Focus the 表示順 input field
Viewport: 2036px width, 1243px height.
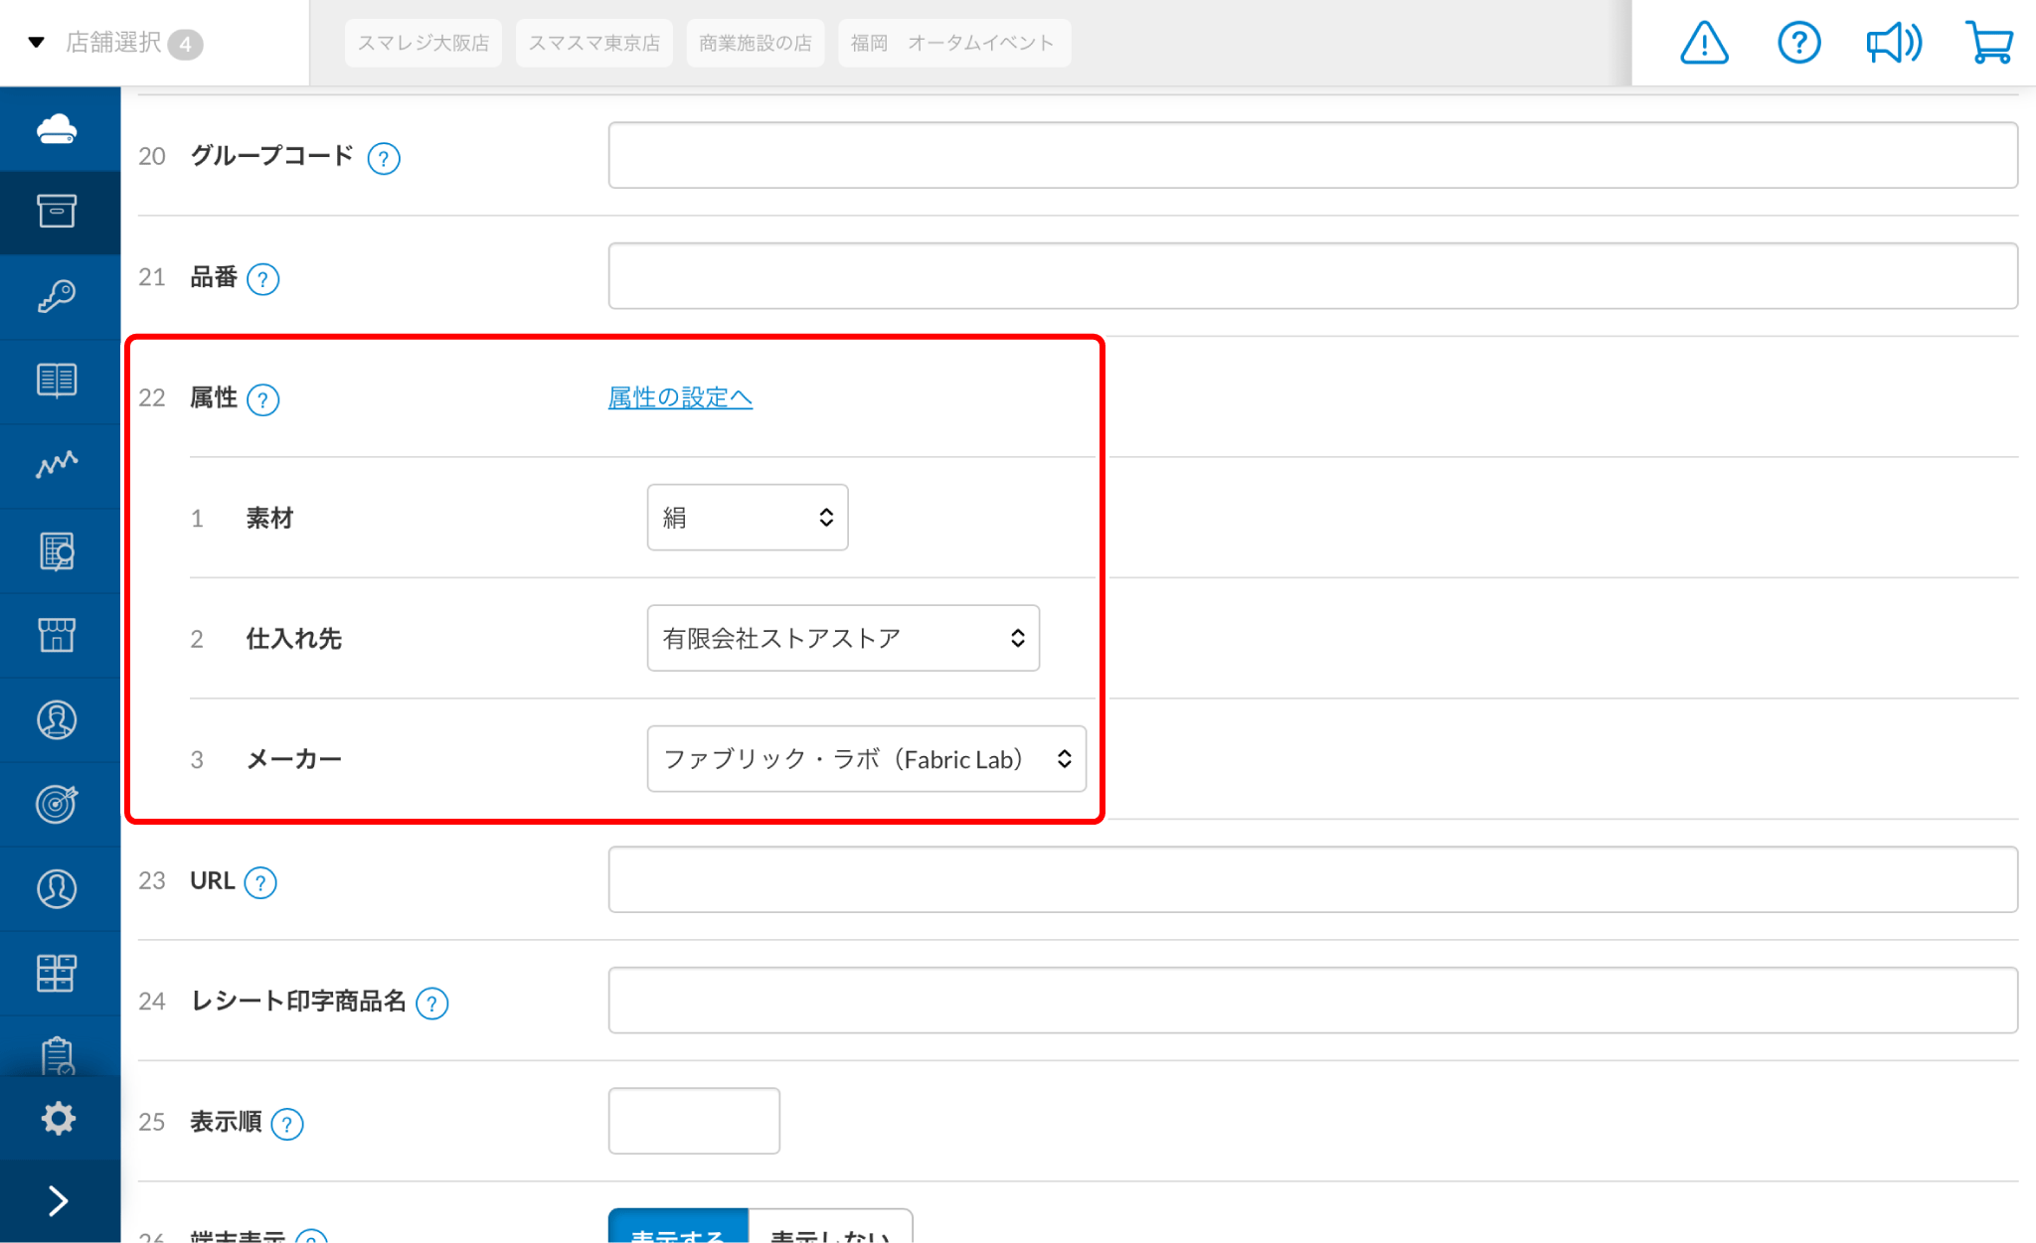point(694,1121)
